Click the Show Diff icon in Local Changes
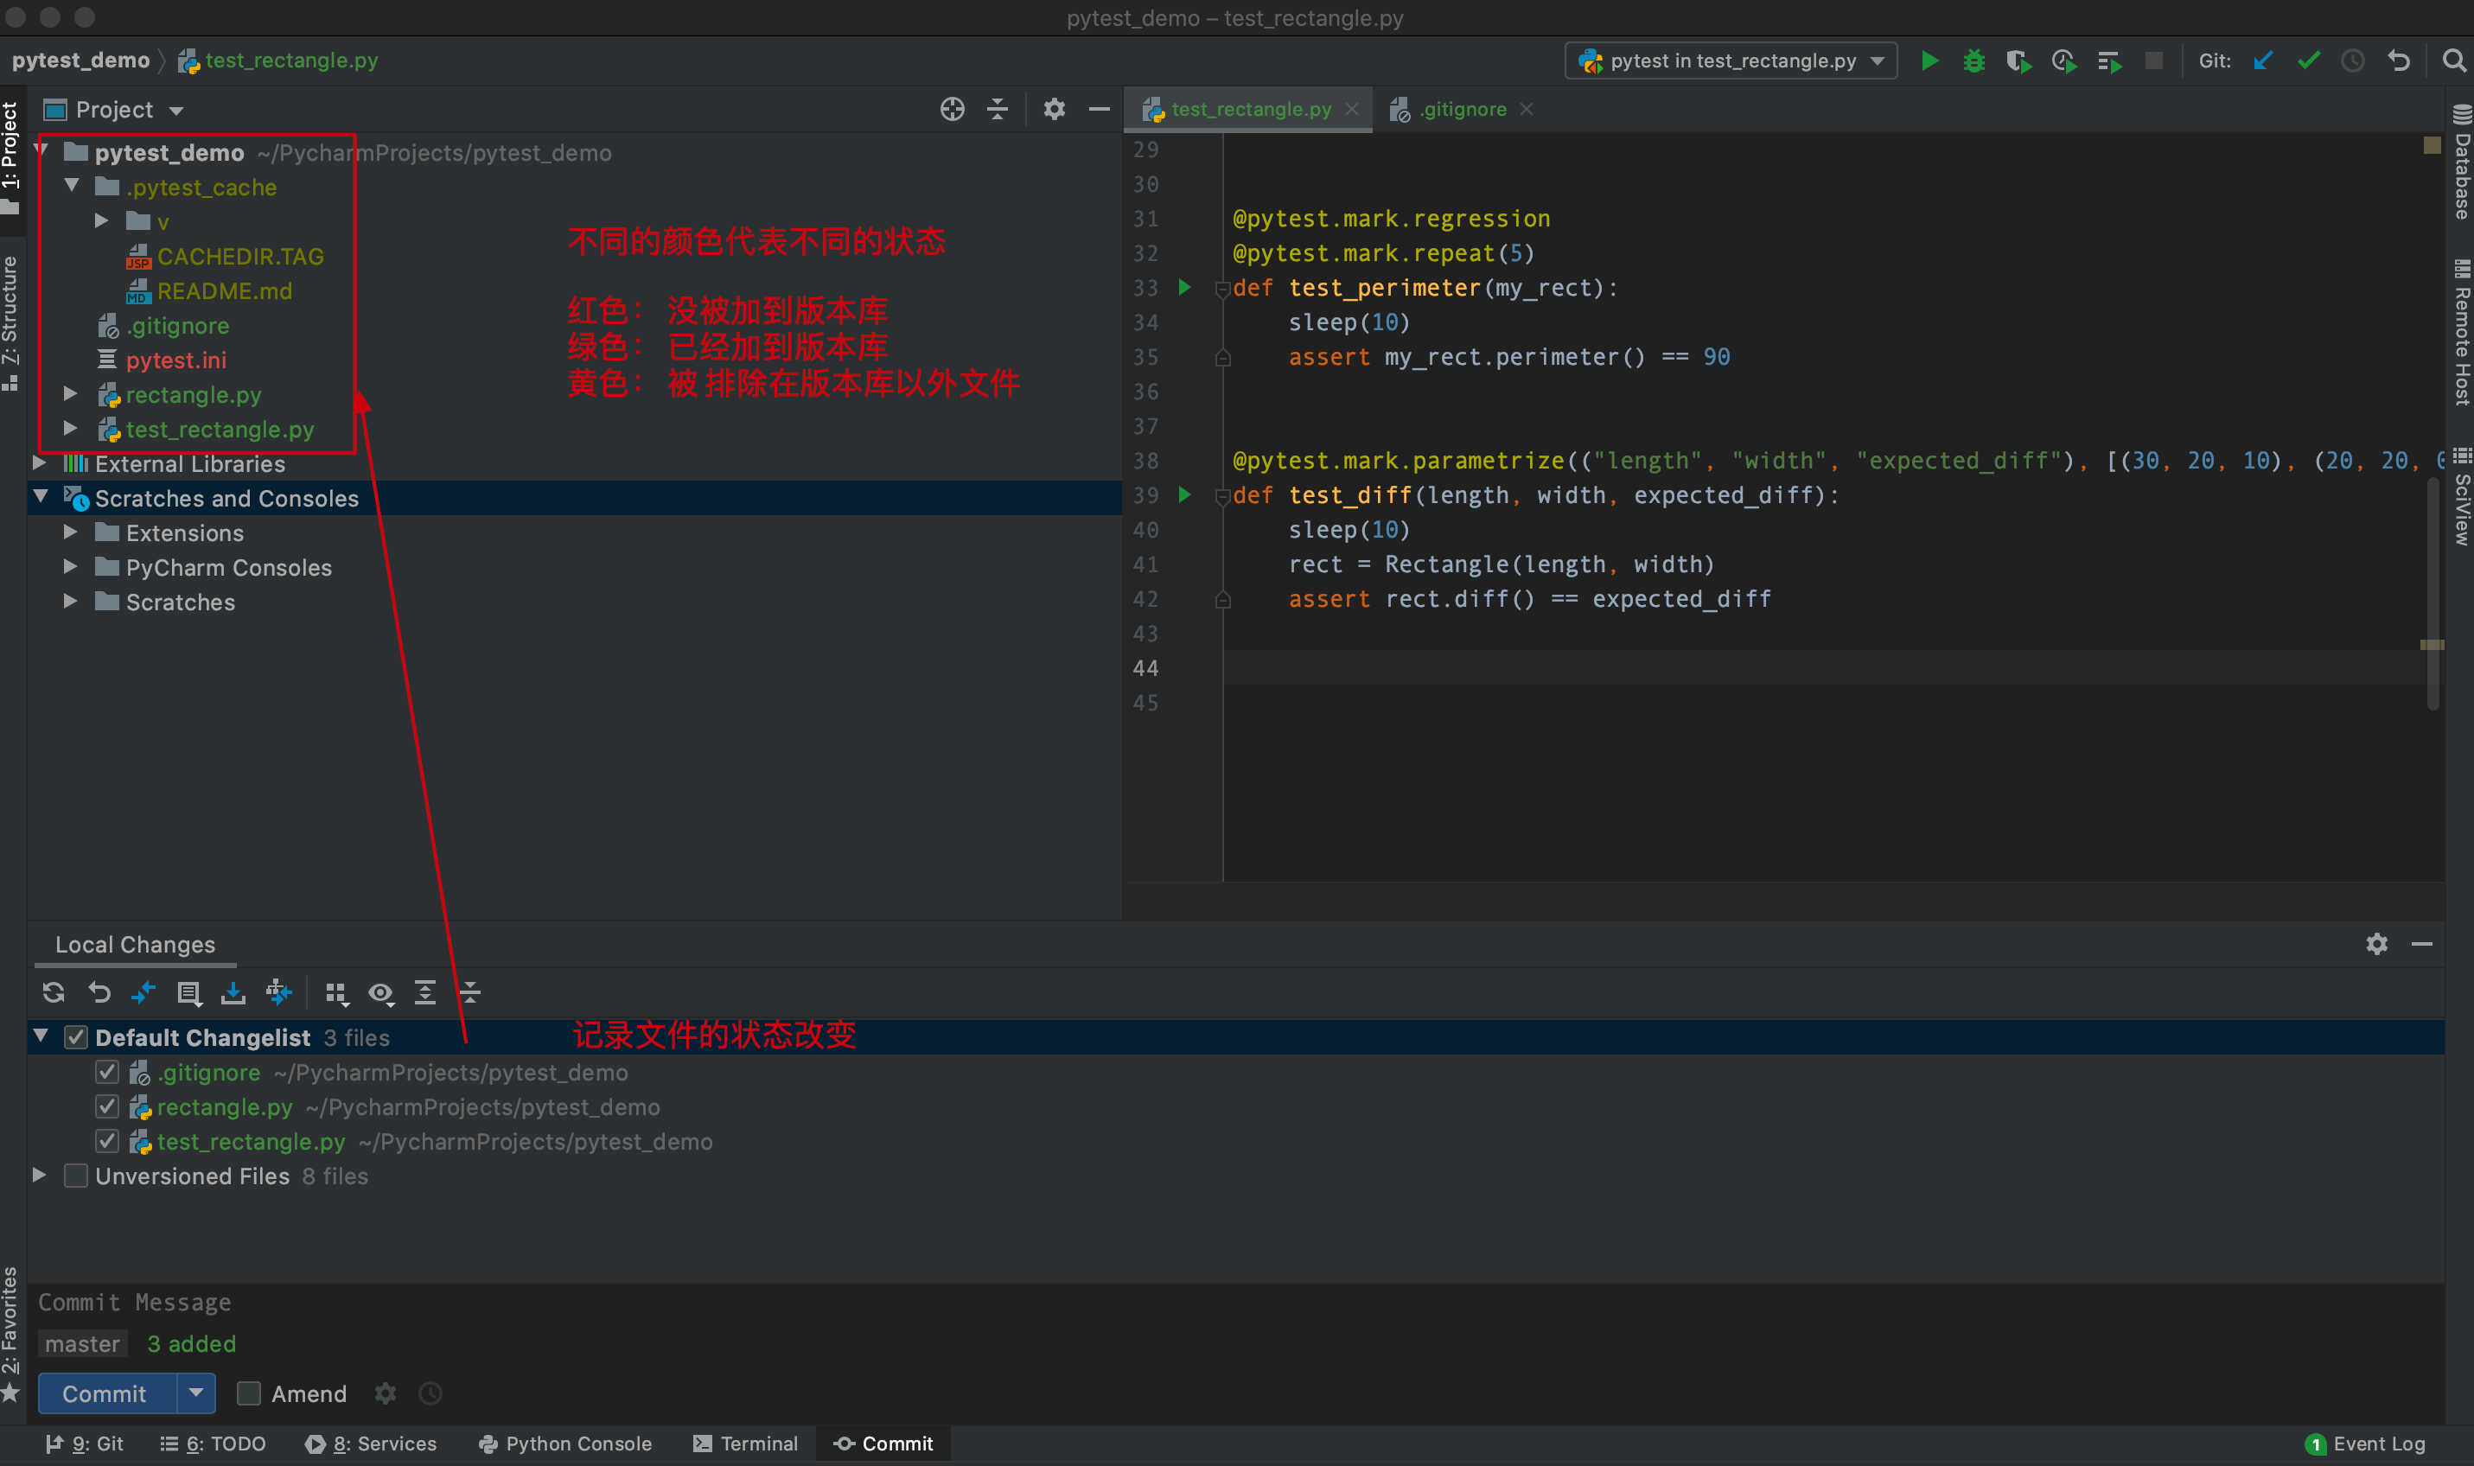The image size is (2474, 1466). pos(144,991)
